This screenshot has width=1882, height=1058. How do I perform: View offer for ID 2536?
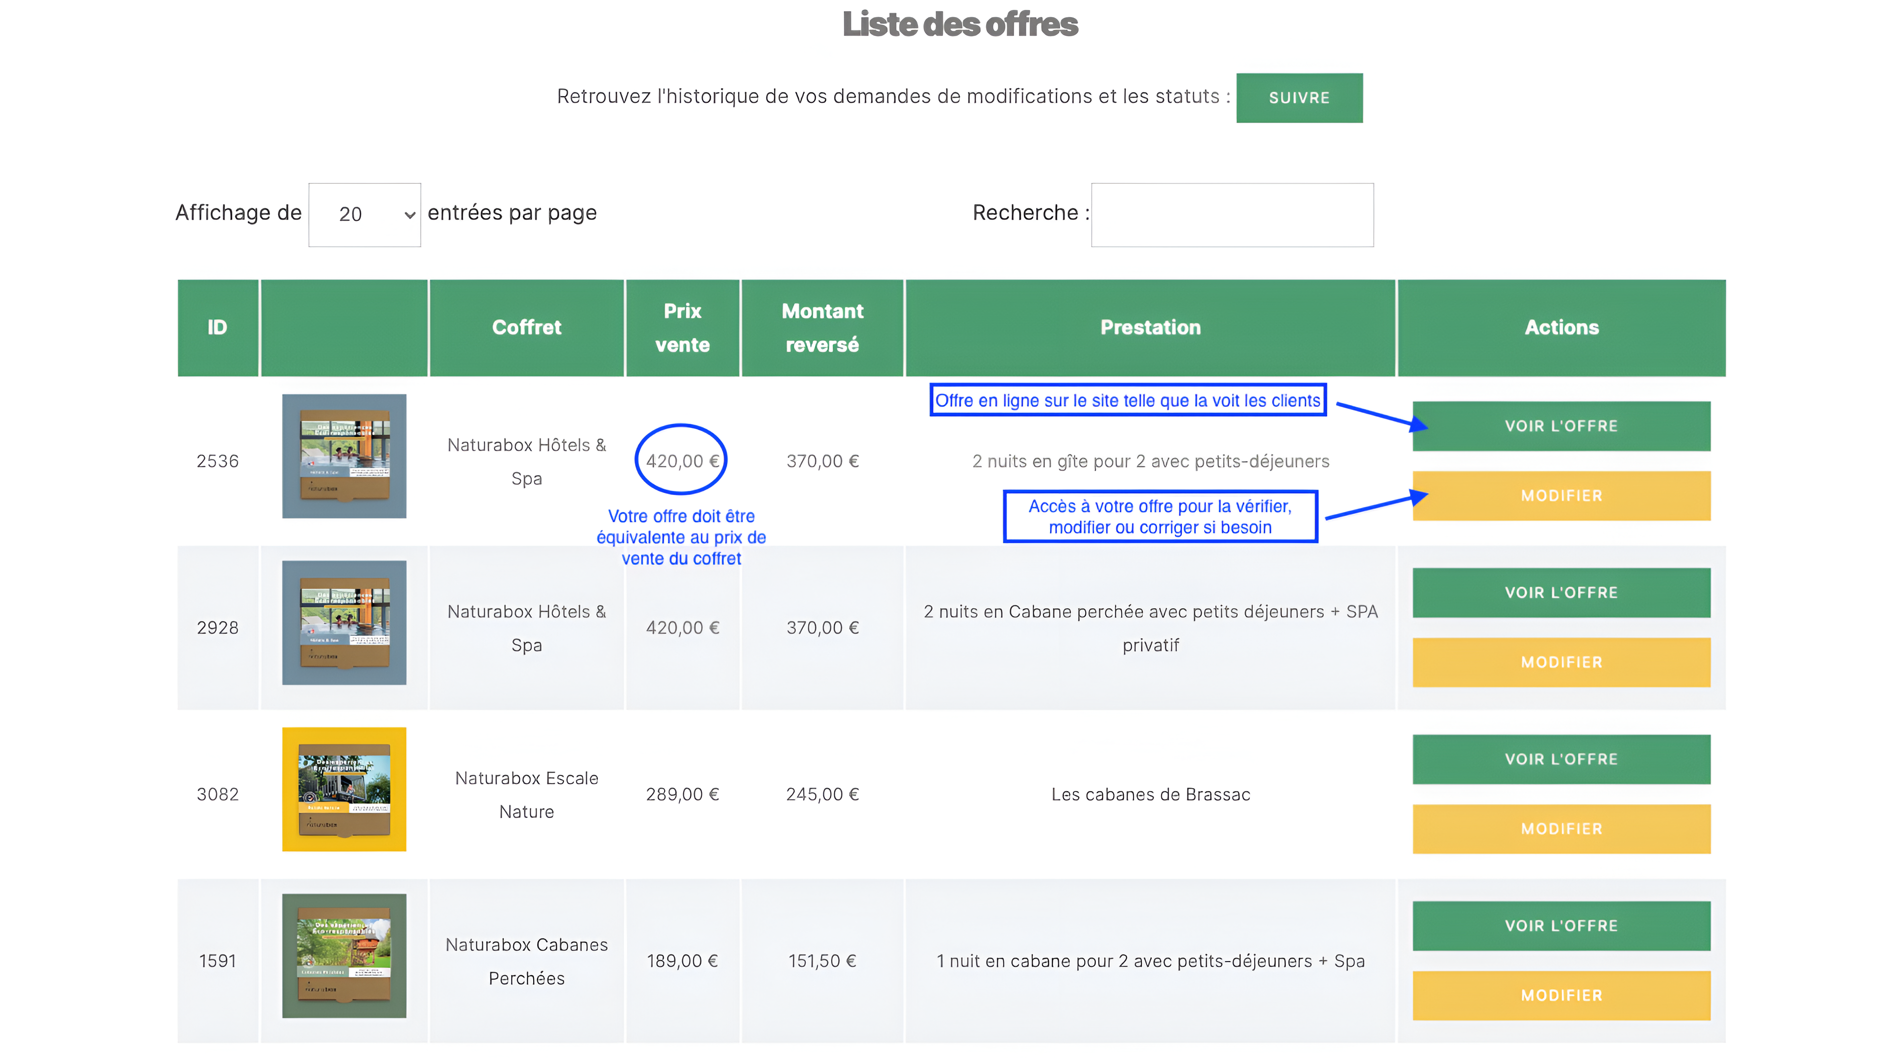coord(1561,426)
